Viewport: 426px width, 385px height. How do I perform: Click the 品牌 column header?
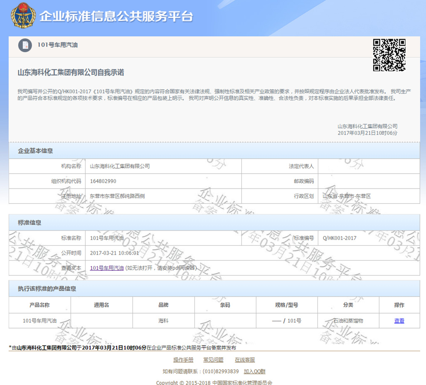164,305
